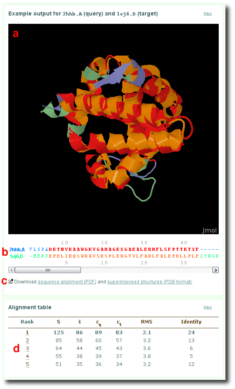Click the 3D protein structure viewer
Image resolution: width=235 pixels, height=389 pixels.
click(114, 129)
